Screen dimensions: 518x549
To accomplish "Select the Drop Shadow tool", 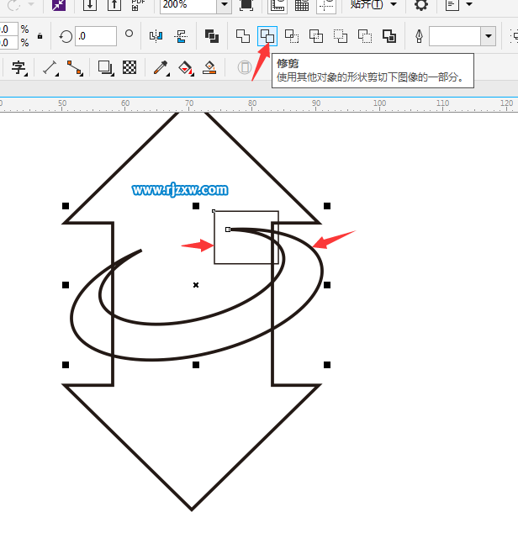I will click(105, 68).
